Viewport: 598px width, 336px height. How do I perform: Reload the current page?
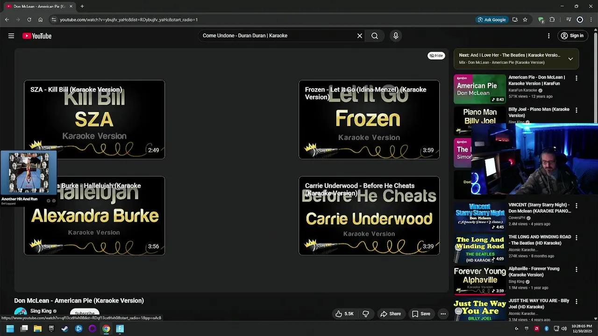(29, 20)
